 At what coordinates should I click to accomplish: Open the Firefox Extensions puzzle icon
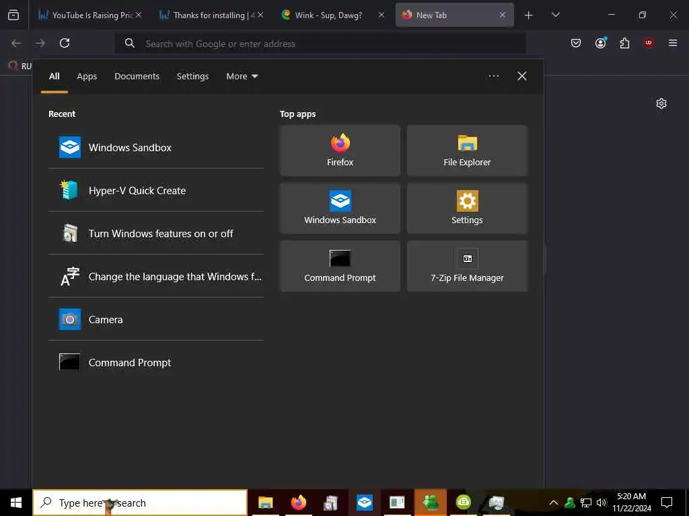[x=624, y=43]
